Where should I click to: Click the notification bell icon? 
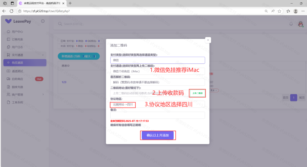pos(291,24)
